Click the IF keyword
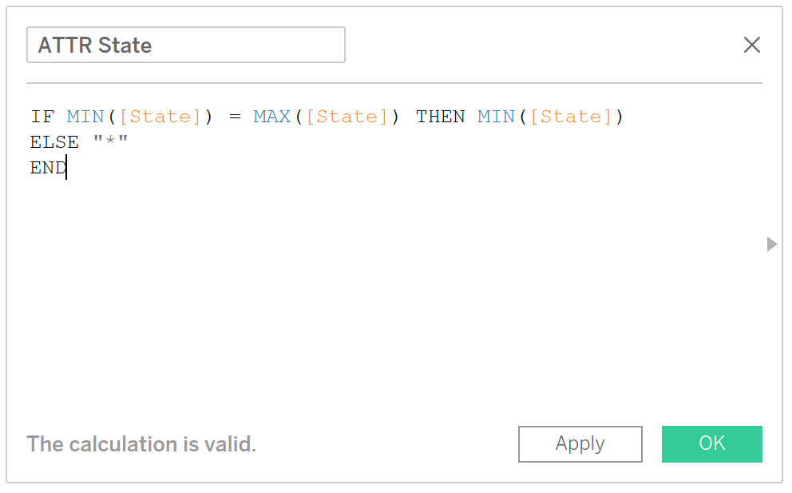Viewport: 792px width, 493px height. (42, 117)
